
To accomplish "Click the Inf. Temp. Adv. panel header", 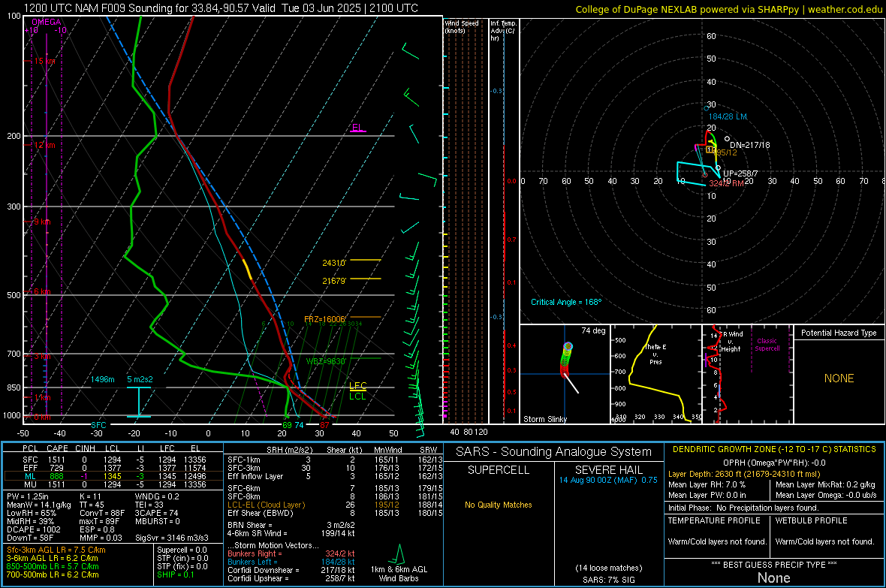I will pos(504,31).
